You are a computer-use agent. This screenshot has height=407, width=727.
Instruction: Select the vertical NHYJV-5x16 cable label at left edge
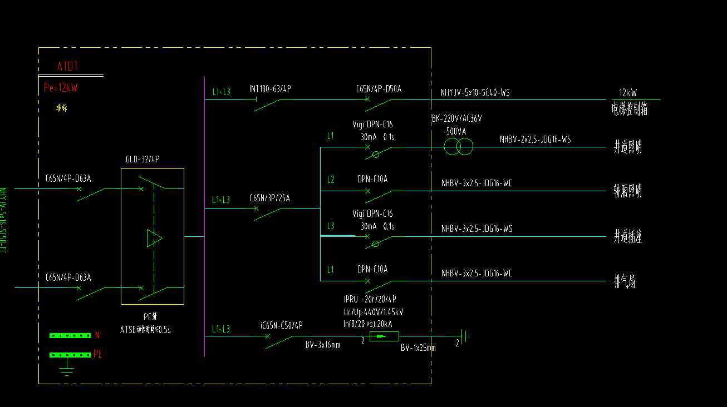(3, 221)
